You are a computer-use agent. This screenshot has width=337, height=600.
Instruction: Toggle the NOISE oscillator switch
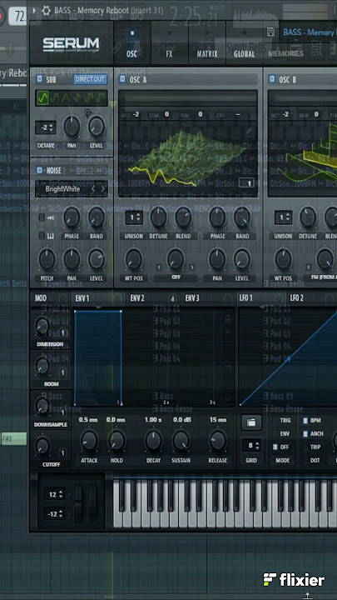(x=39, y=170)
